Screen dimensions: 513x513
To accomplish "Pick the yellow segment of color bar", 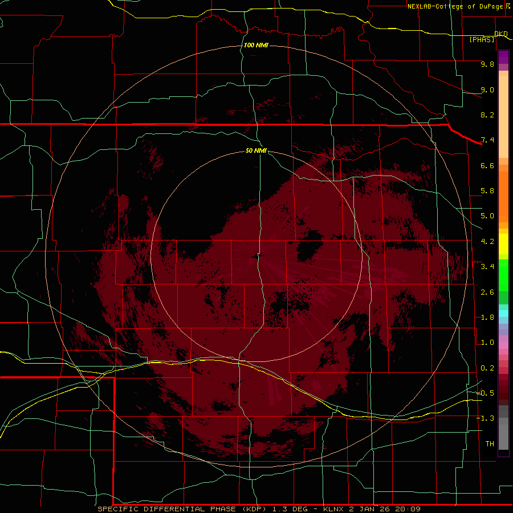I will tap(503, 245).
